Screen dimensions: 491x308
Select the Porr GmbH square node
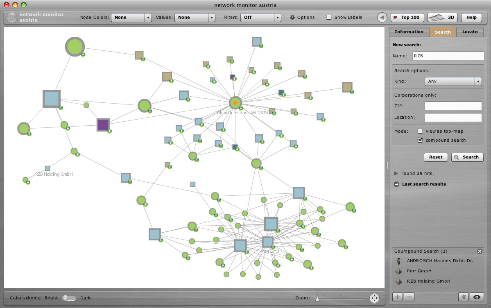(267, 242)
